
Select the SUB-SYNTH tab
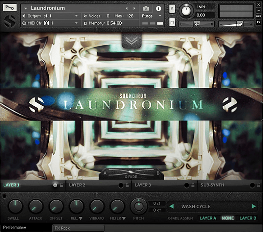(x=212, y=185)
